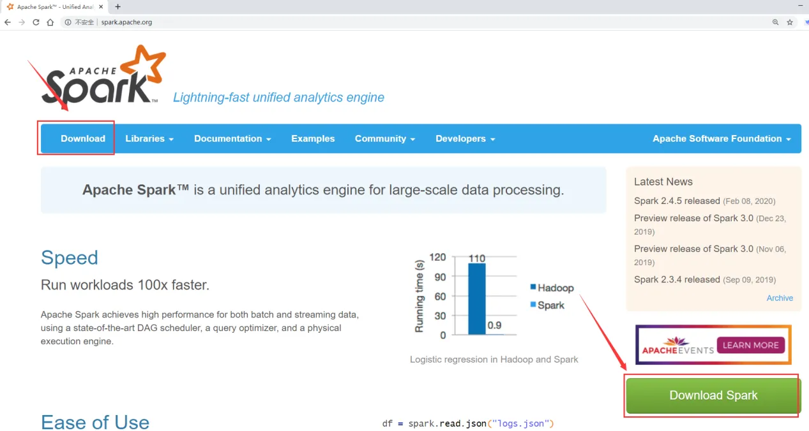Open the site security info icon

coord(67,22)
